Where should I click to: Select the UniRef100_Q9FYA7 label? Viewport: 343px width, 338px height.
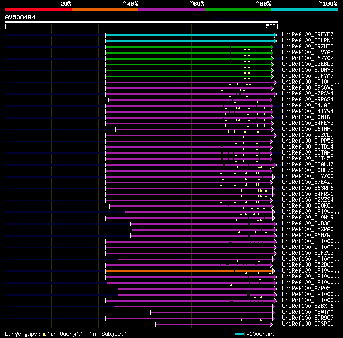pos(308,76)
